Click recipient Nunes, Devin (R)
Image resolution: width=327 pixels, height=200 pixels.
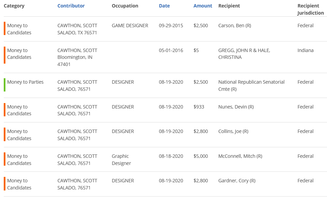coord(236,107)
